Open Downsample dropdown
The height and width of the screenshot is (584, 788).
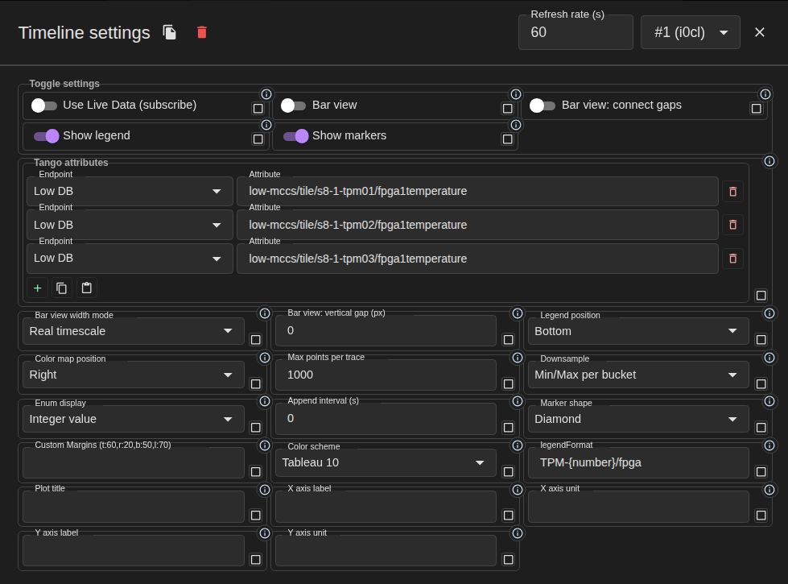638,375
